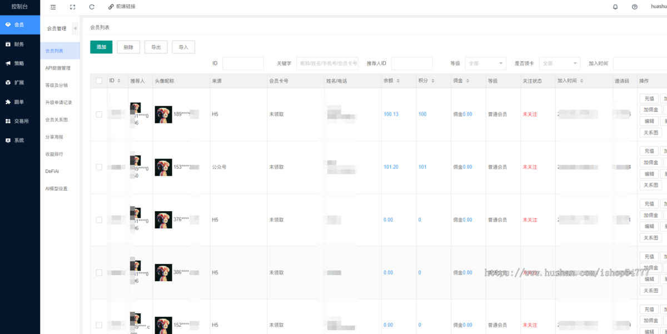Viewport: 667px width, 334px height.
Task: Open 跟单 in the main sidebar
Action: click(20, 102)
